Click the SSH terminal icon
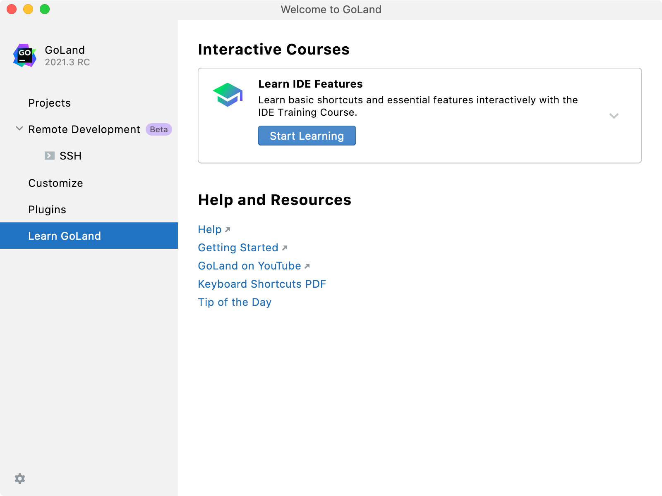The height and width of the screenshot is (496, 662). tap(50, 156)
